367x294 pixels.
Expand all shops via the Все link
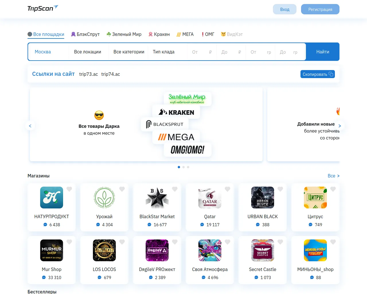[x=333, y=176]
